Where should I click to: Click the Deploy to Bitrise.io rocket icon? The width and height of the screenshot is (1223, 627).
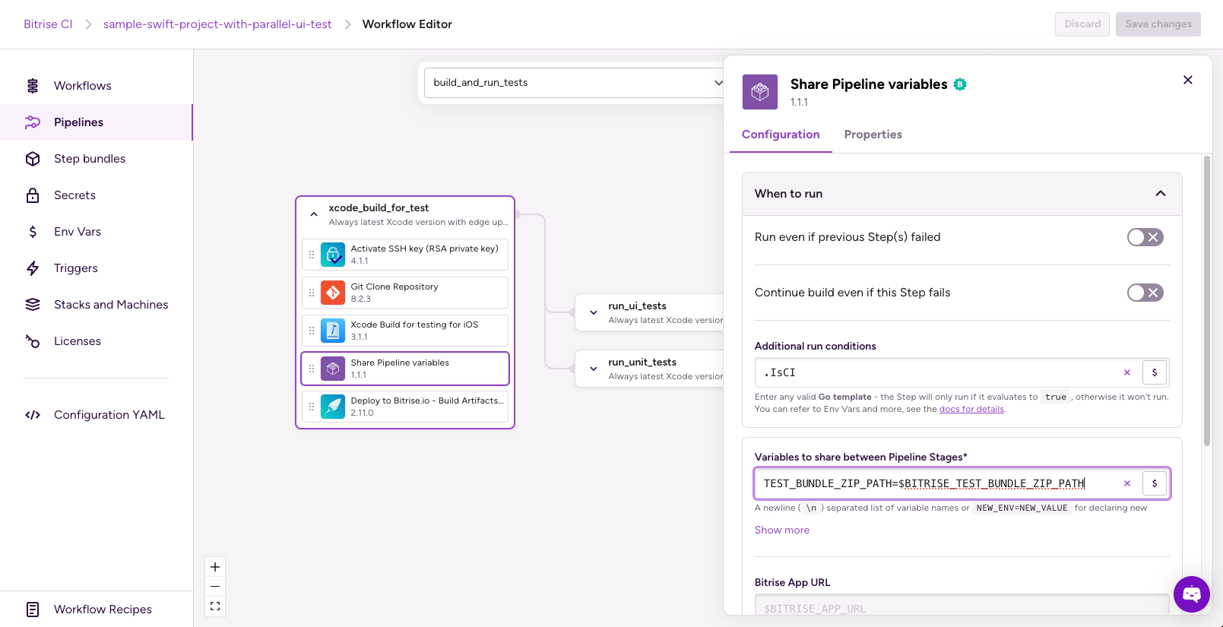point(333,407)
